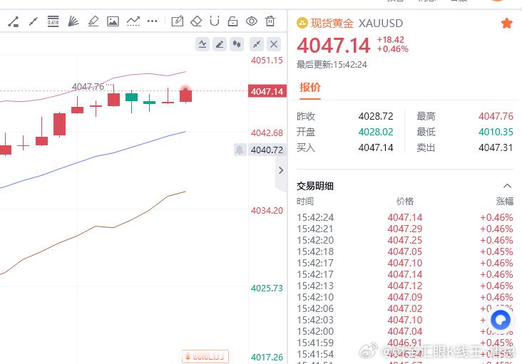Viewport: 522px width, 364px height.
Task: Click the 最后更新 15:42:24 timestamp
Action: 332,65
